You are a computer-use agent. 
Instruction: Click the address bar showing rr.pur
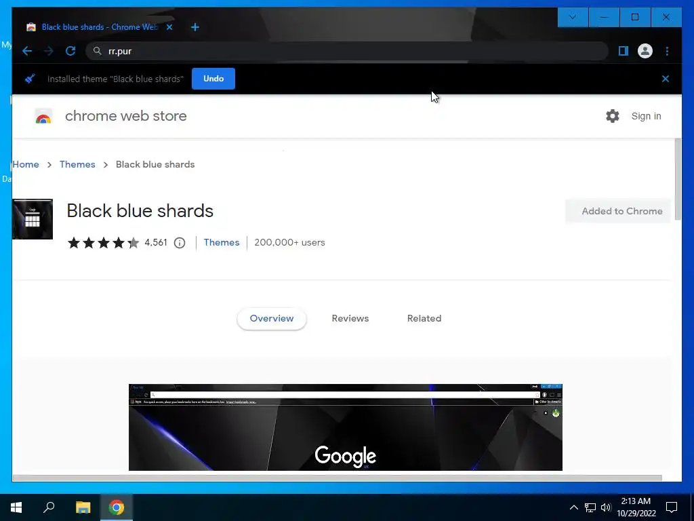coord(347,51)
